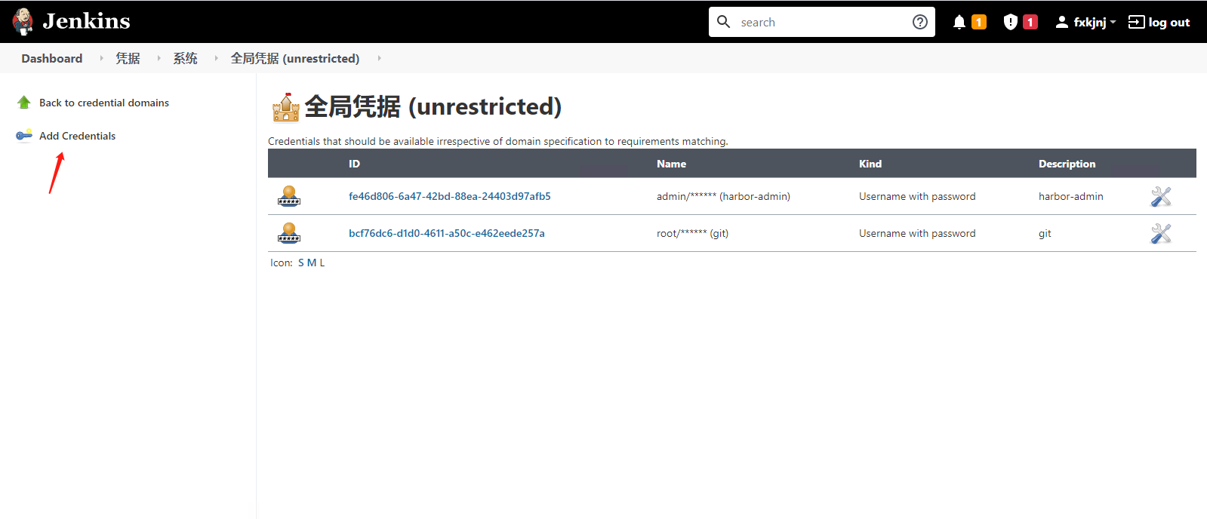The height and width of the screenshot is (519, 1207).
Task: Open credential fe46d806-6a47-42bd-88ea-24403d97afb5
Action: [450, 196]
